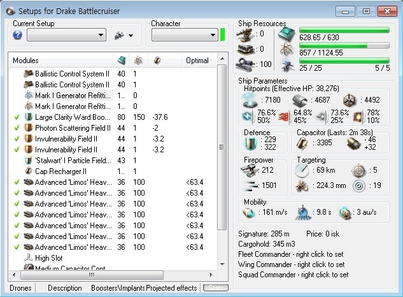Toggle checkmark on second Advanced 'Limos' Heavy launcher
This screenshot has width=403, height=297.
pos(17,192)
